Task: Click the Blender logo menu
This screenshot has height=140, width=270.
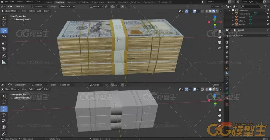Action: 2,2
